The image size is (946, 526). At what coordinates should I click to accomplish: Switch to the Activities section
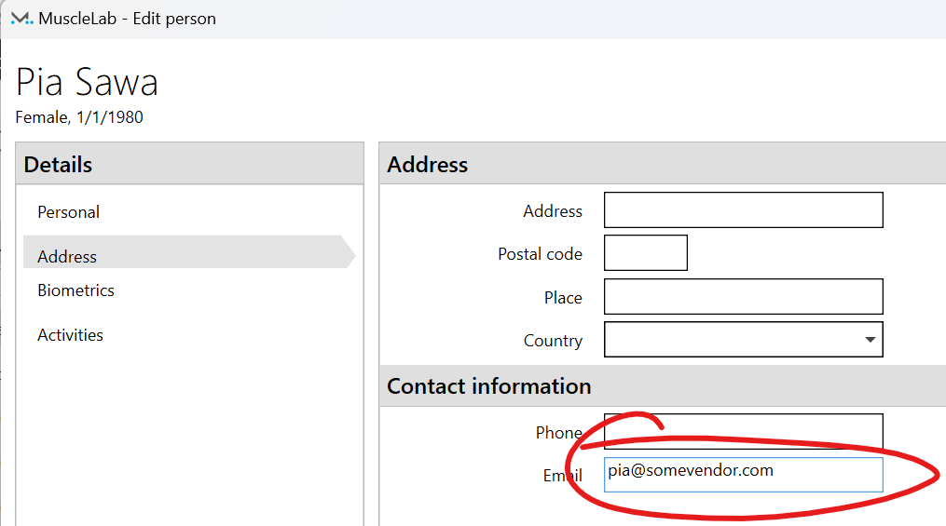click(x=70, y=335)
